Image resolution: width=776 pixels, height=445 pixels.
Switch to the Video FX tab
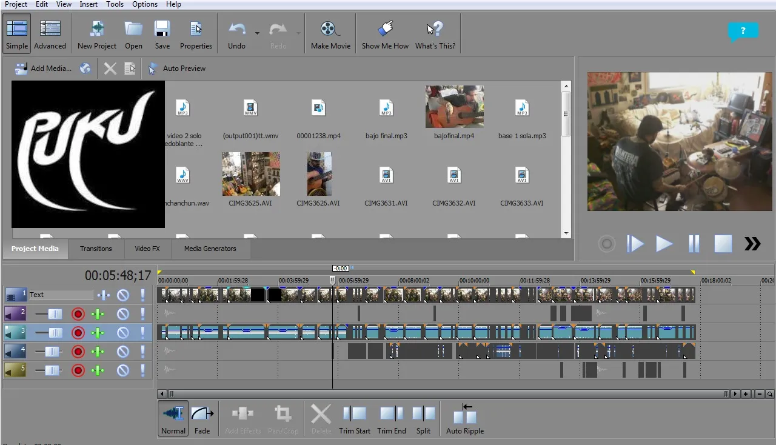(147, 249)
